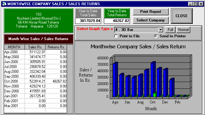205x115 pixels.
Task: Click the Print Report button
Action: coord(151,12)
